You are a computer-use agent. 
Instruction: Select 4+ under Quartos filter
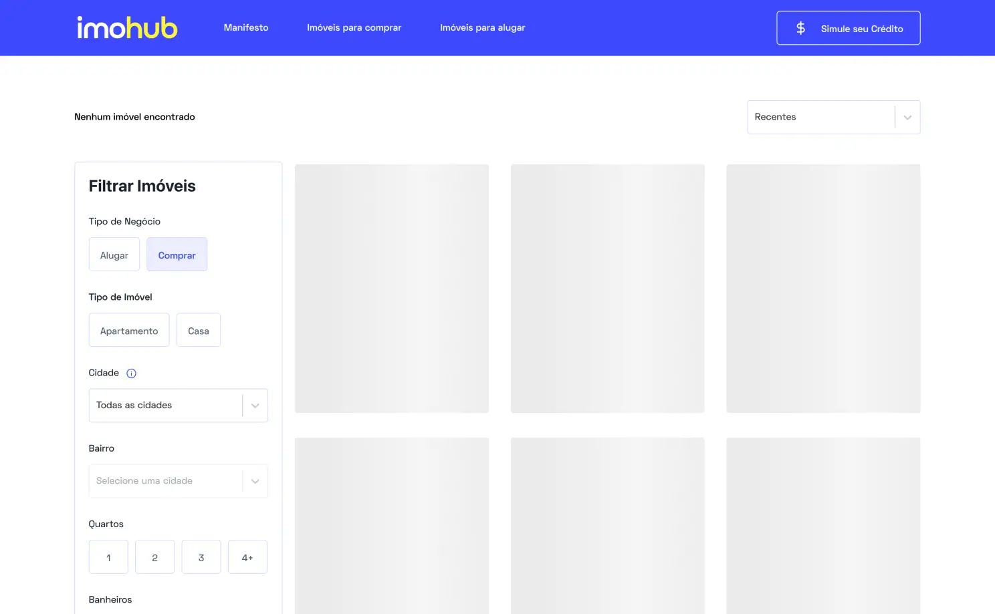click(x=247, y=557)
